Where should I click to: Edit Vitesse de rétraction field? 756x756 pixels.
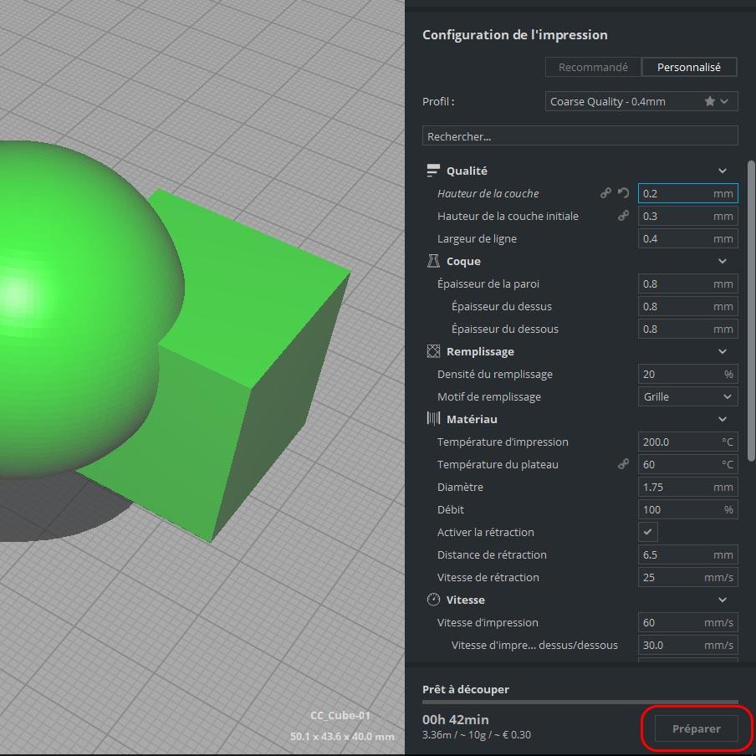[x=687, y=577]
